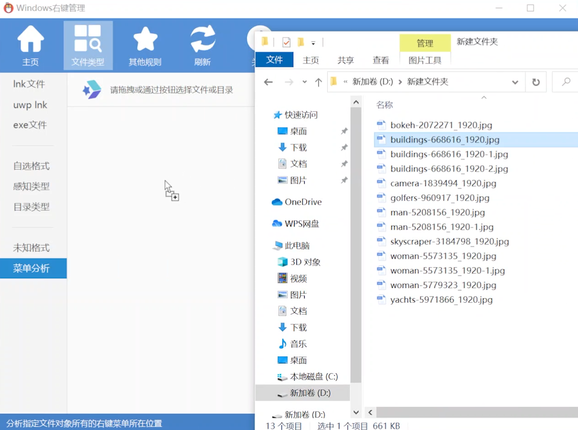Viewport: 578px width, 430px height.
Task: Select 未知格式 in the sidebar
Action: (31, 248)
